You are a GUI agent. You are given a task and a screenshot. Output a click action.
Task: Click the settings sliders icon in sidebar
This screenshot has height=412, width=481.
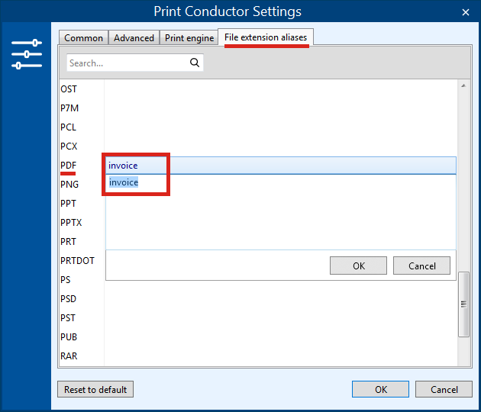(x=27, y=55)
